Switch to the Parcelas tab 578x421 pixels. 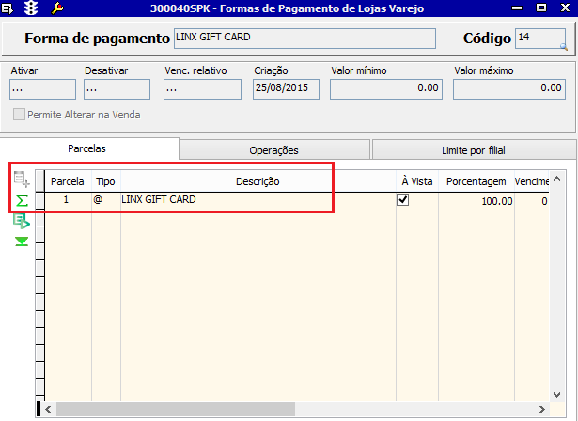(87, 148)
